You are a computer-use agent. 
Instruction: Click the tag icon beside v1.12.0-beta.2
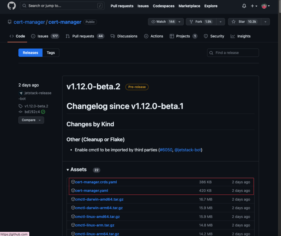tap(21, 106)
